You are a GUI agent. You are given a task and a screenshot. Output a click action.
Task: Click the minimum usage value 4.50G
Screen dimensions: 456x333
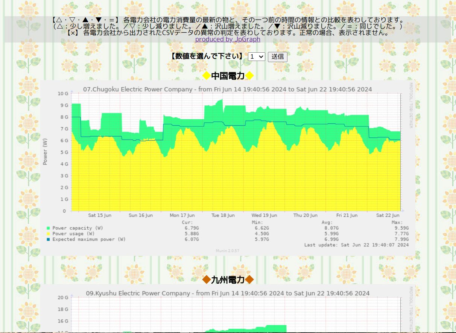261,234
